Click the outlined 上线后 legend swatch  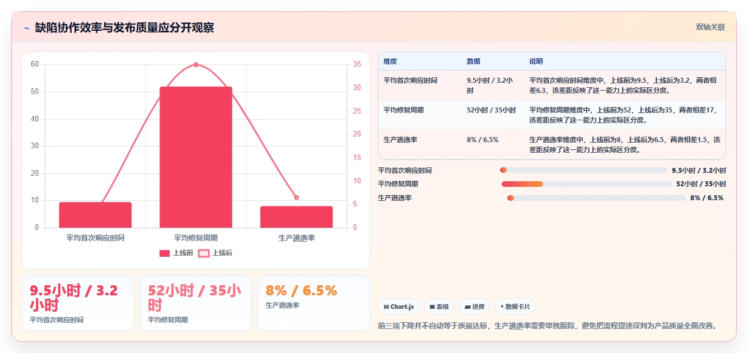pos(204,253)
